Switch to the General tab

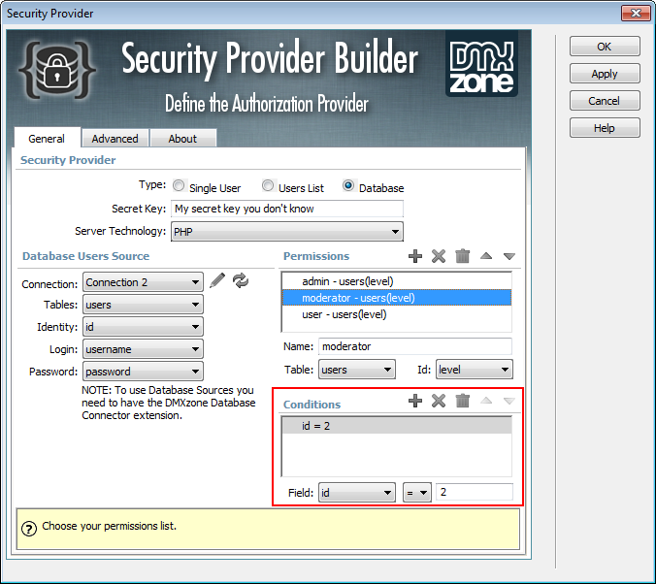pyautogui.click(x=47, y=139)
